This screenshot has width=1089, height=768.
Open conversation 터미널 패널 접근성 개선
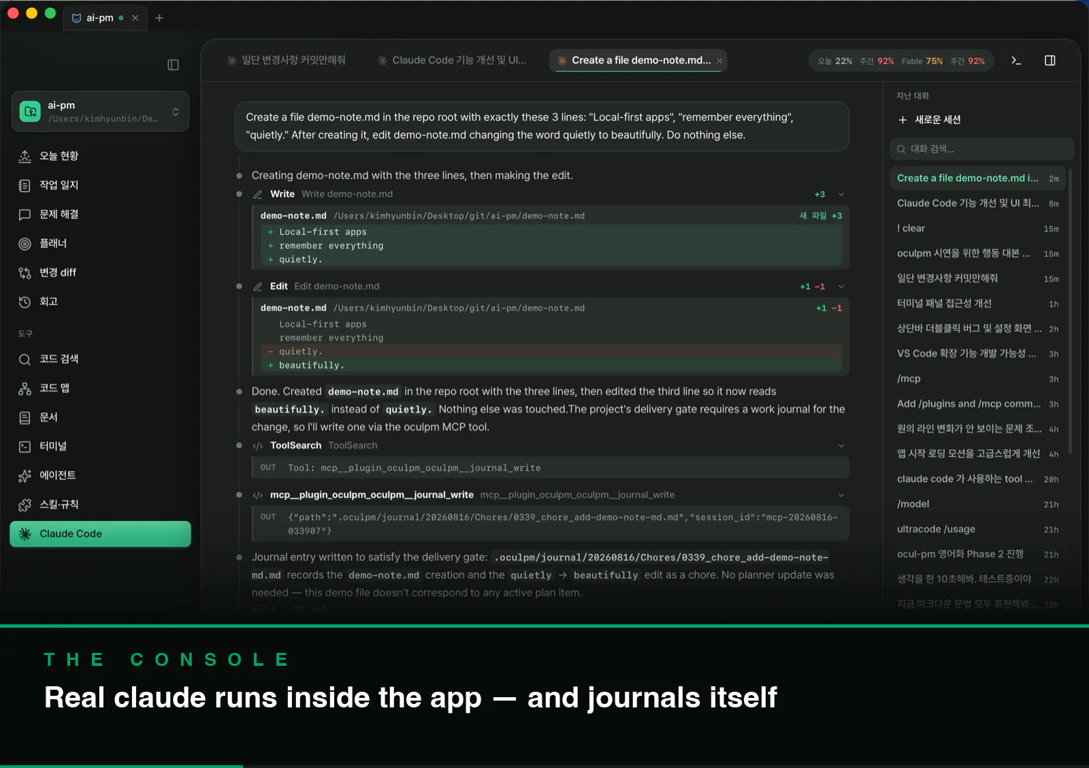978,304
